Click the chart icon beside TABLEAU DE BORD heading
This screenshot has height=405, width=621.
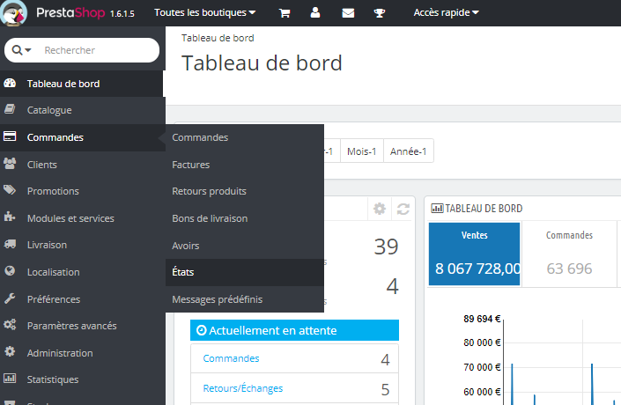pyautogui.click(x=437, y=209)
